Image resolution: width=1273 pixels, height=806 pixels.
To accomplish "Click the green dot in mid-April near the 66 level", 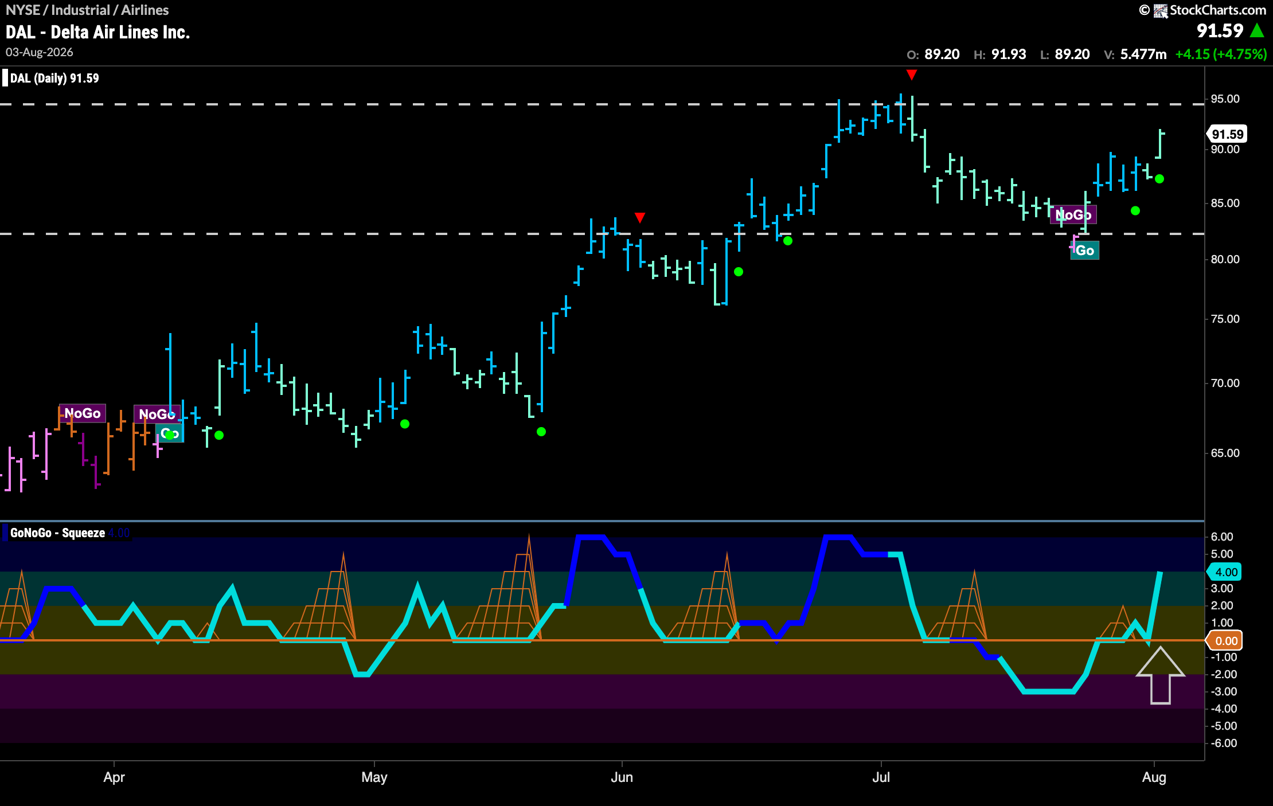I will pos(219,435).
